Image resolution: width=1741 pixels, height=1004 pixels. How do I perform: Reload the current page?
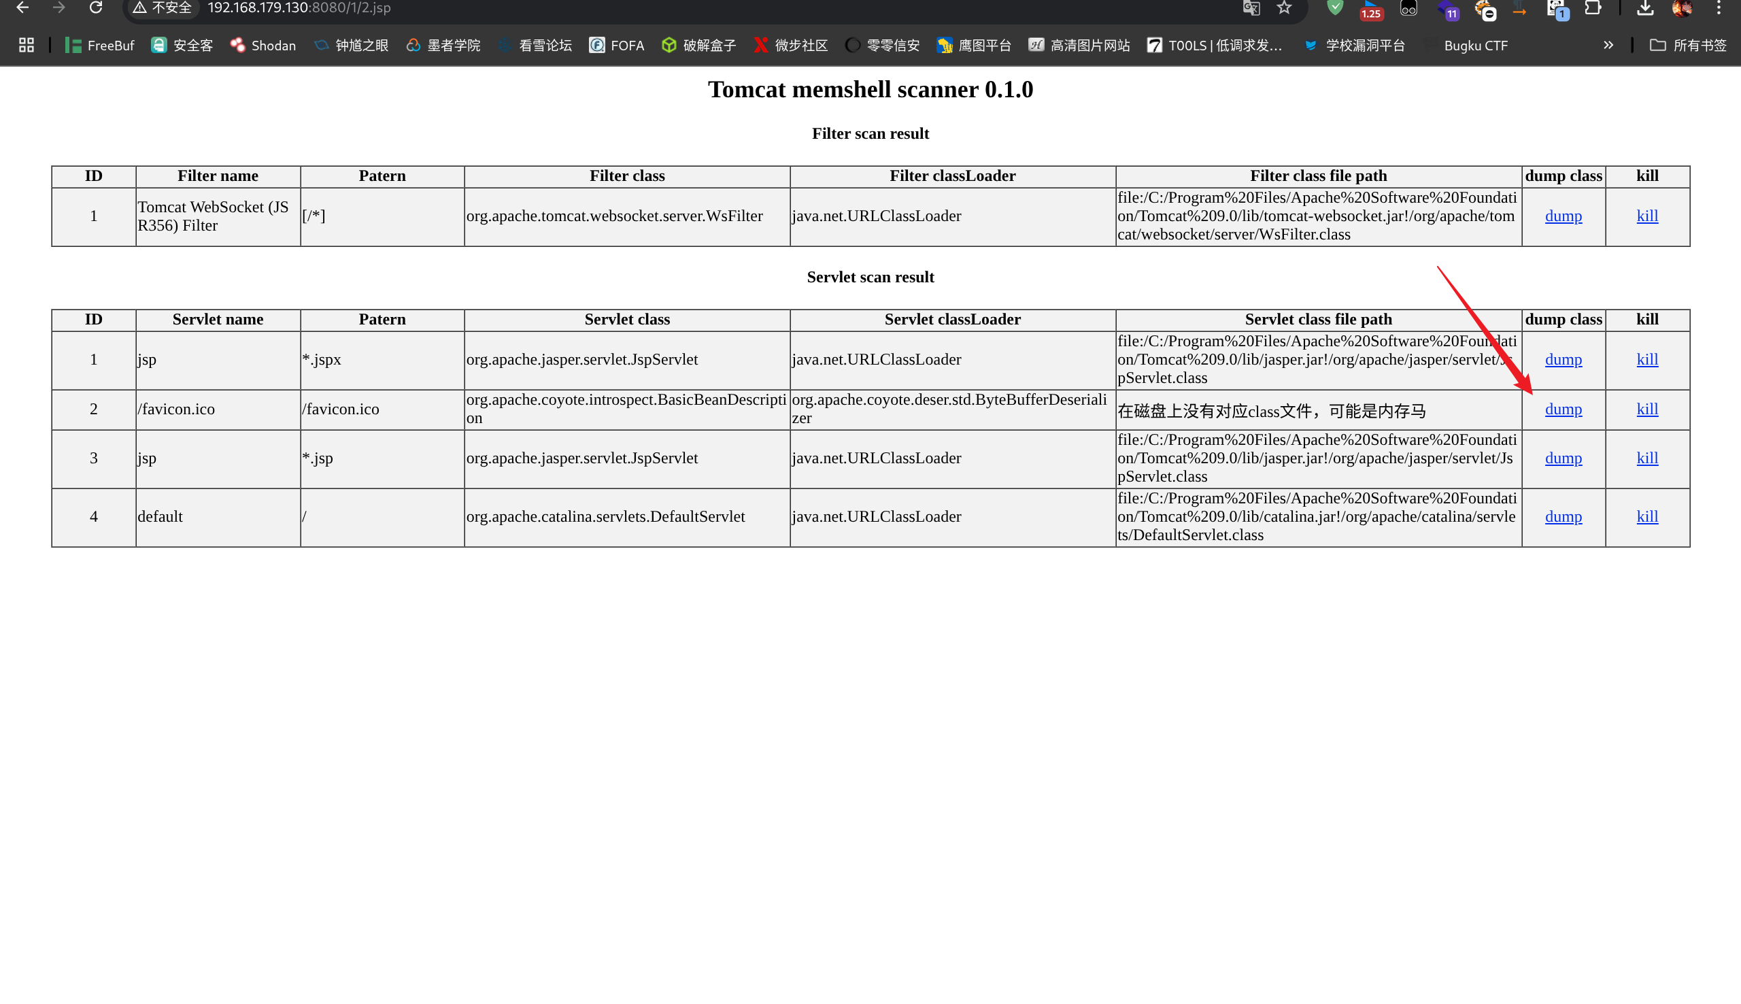[96, 7]
